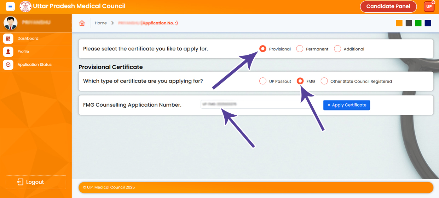Choose the Additional certificate option
Screen dimensions: 439x198
(337, 49)
